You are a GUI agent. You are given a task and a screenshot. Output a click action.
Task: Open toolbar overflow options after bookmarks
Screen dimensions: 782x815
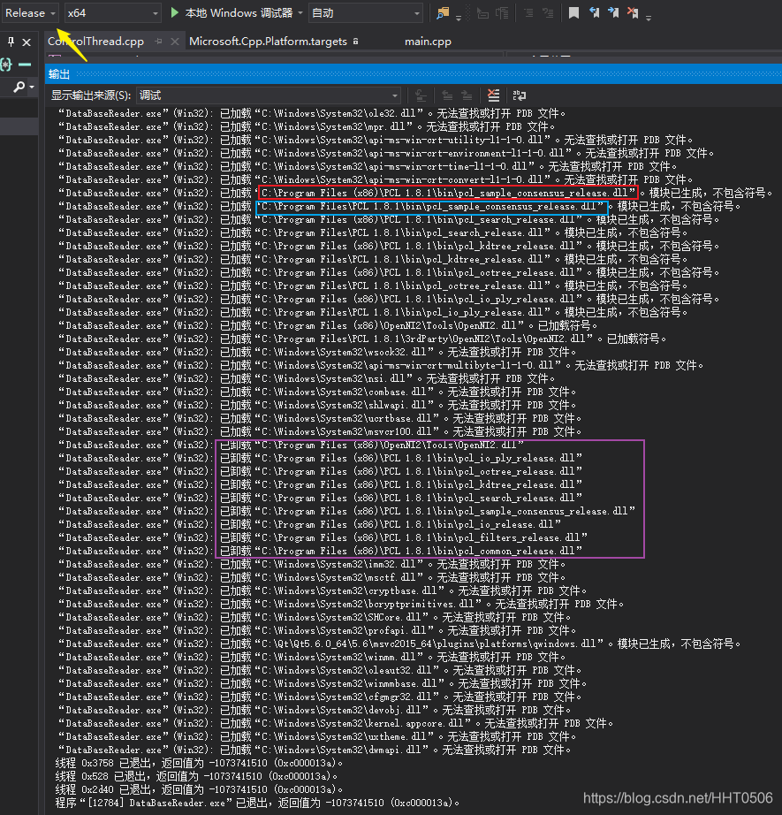click(649, 18)
